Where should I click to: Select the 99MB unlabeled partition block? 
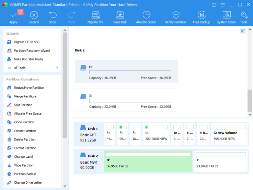[123, 134]
